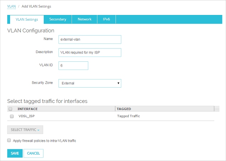The image size is (226, 161).
Task: Sort by the INTERFACE column header
Action: click(28, 109)
